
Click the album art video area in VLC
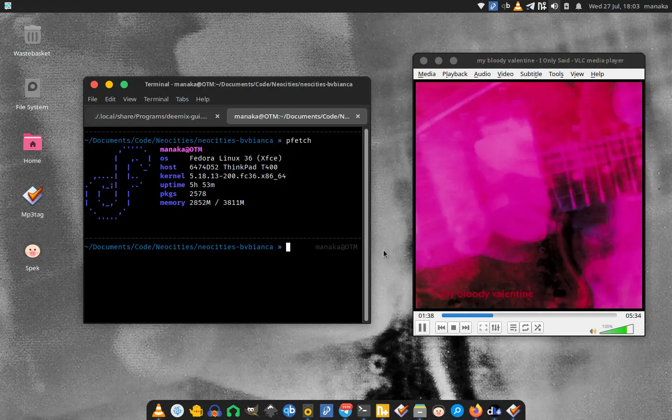(529, 195)
